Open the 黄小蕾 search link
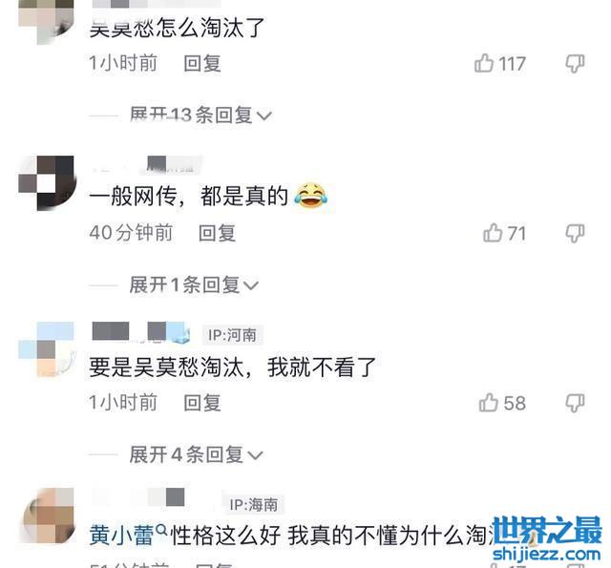 click(x=121, y=536)
